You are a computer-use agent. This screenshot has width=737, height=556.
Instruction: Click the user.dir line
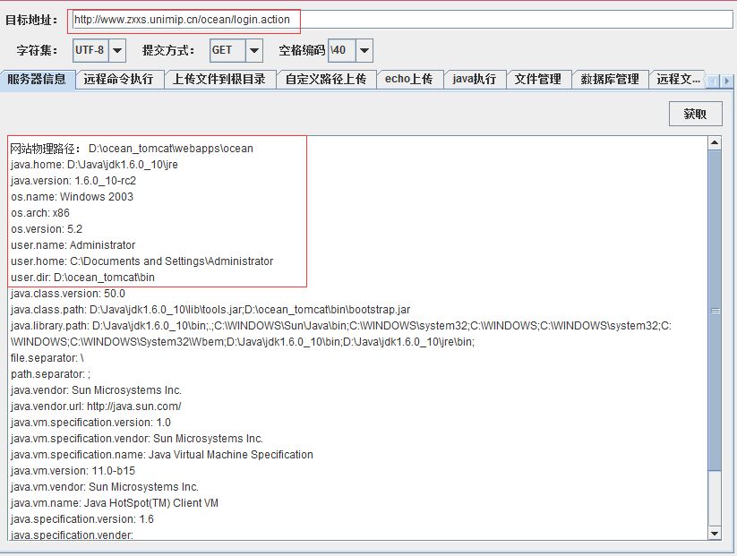(x=82, y=278)
